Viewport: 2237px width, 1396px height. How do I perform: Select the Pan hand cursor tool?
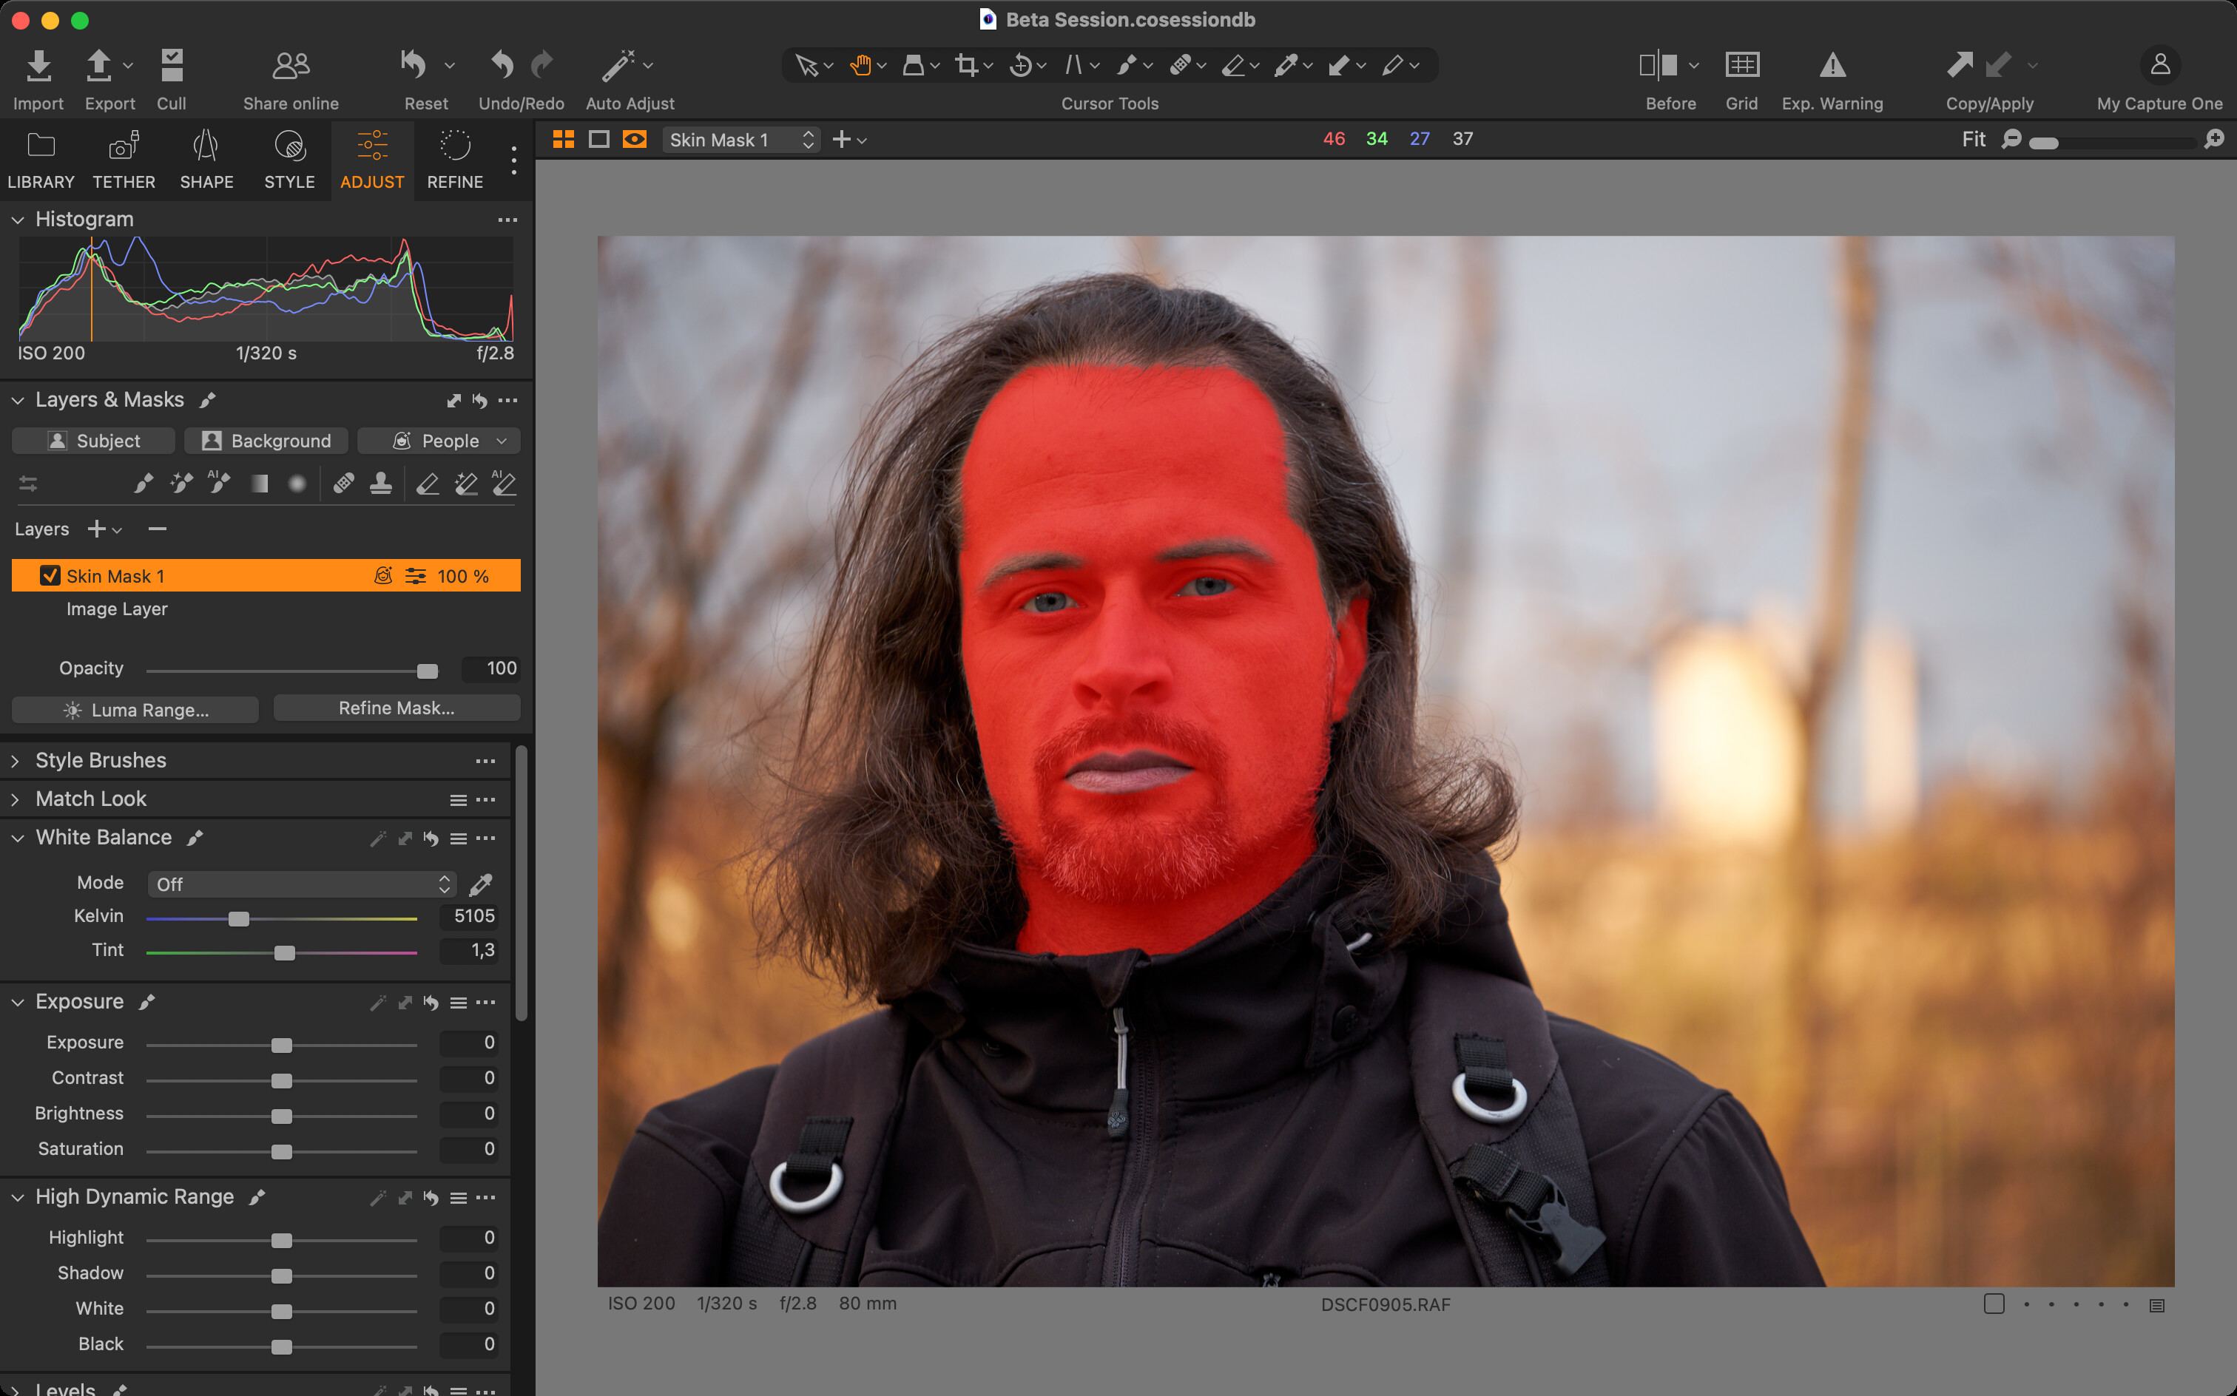click(x=860, y=64)
